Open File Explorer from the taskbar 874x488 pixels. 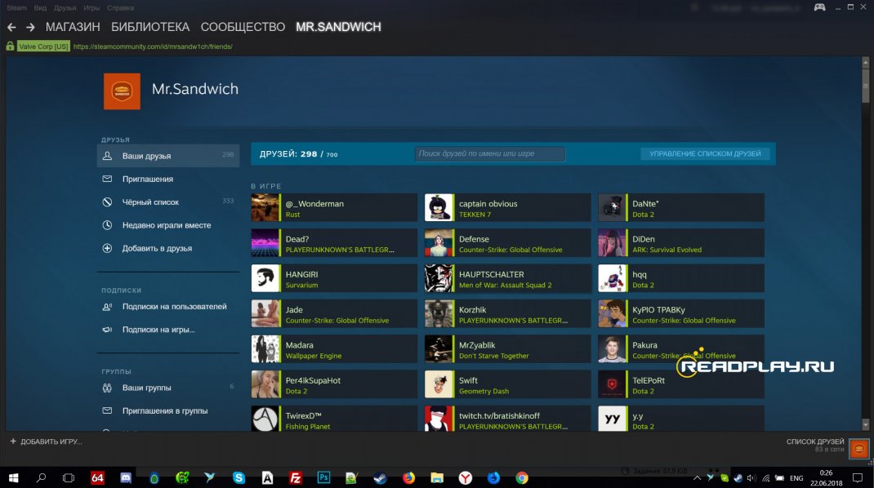pos(437,477)
